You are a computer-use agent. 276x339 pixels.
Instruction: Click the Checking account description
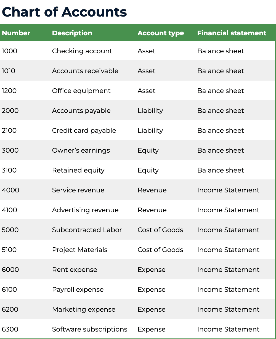coord(82,51)
